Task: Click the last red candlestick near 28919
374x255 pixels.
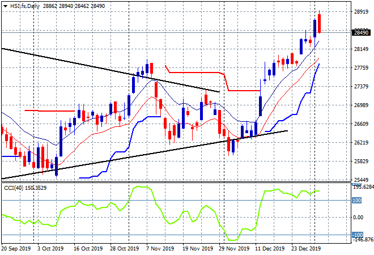Action: pyautogui.click(x=319, y=23)
